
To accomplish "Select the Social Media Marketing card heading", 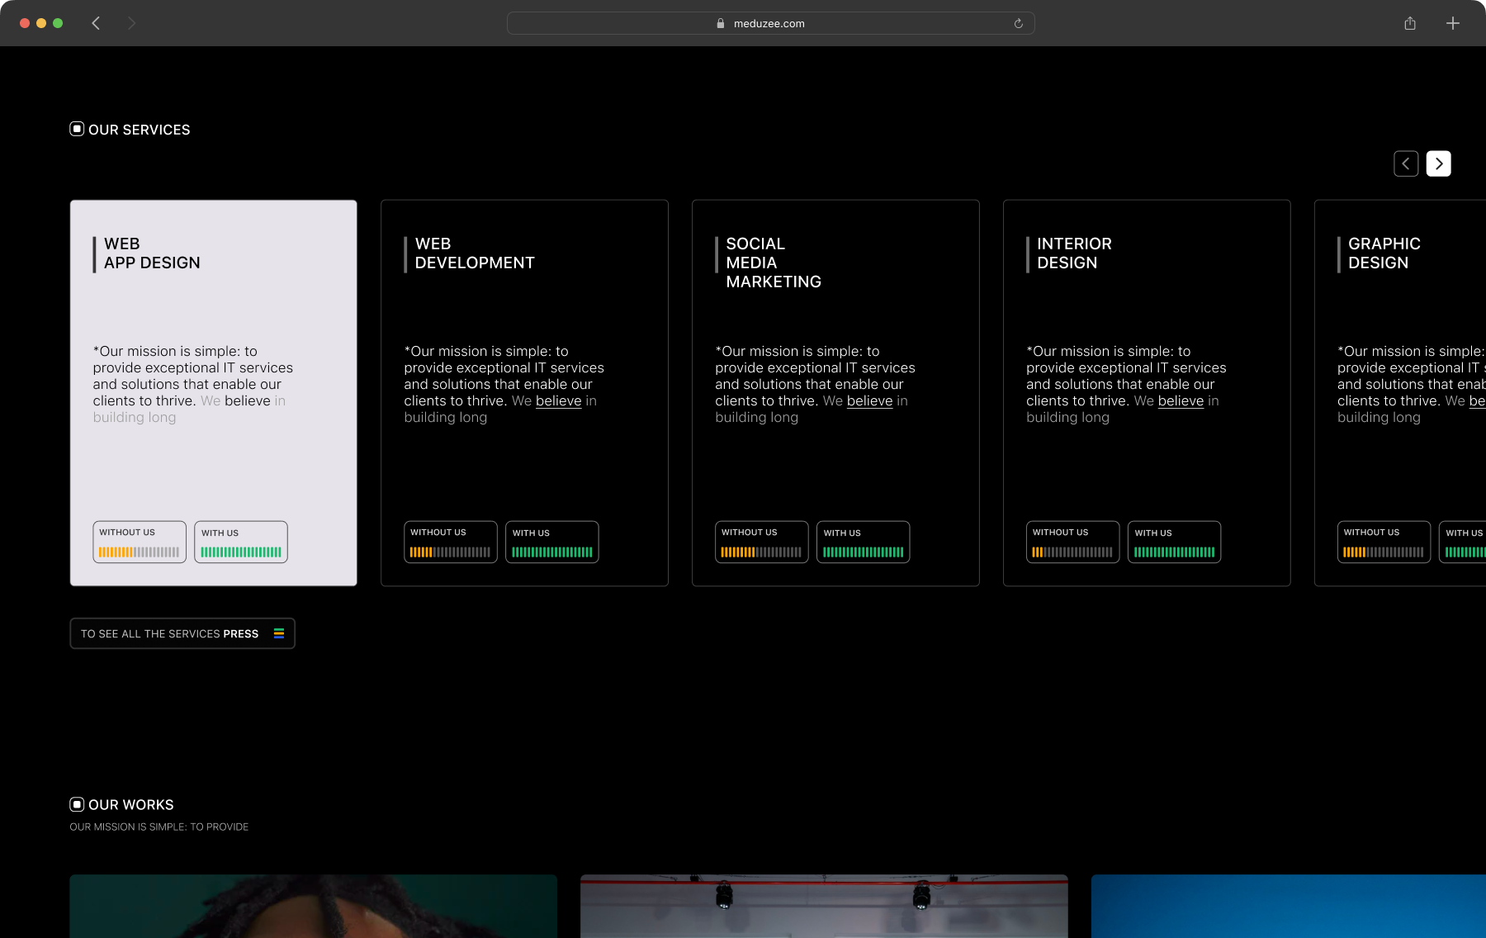I will 773,263.
